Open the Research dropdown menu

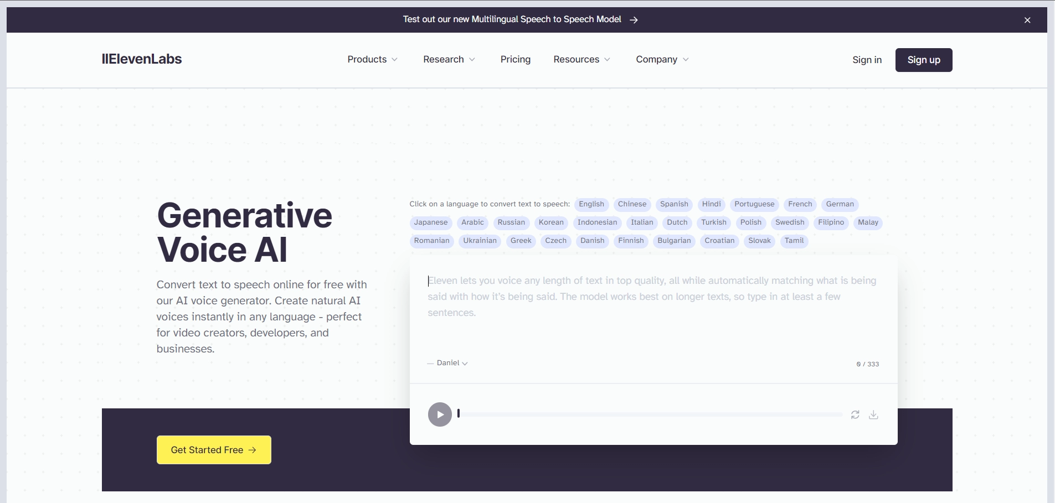pyautogui.click(x=449, y=59)
